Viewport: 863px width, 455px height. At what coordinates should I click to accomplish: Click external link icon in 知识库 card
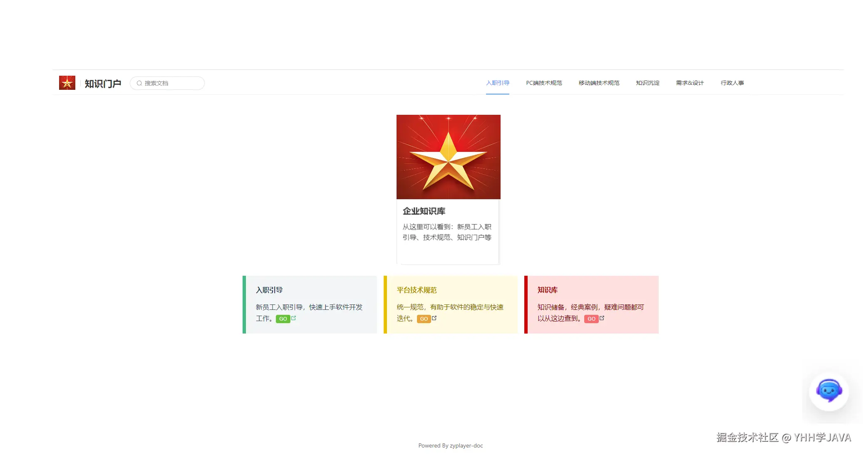pos(602,318)
